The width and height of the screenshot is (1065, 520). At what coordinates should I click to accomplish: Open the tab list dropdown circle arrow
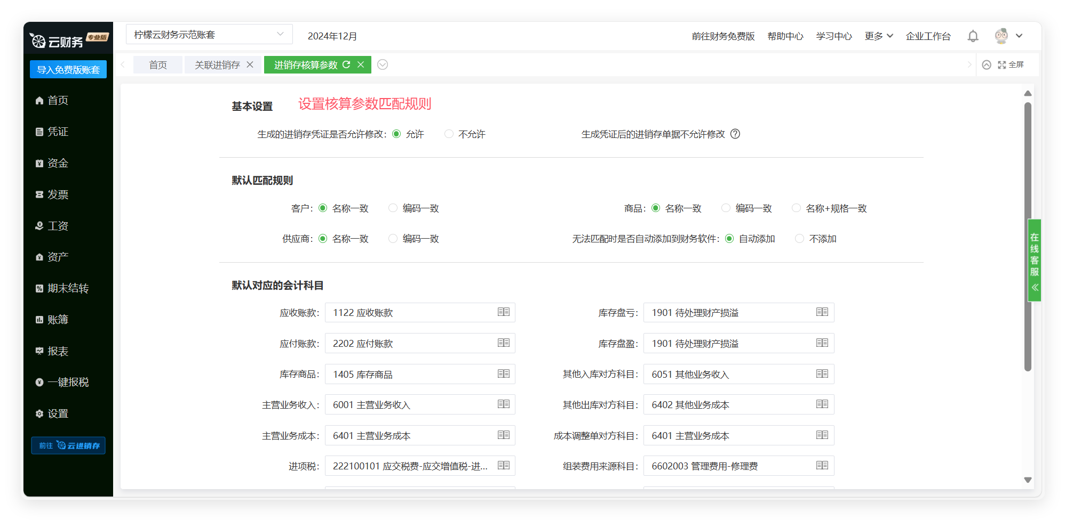pyautogui.click(x=383, y=64)
